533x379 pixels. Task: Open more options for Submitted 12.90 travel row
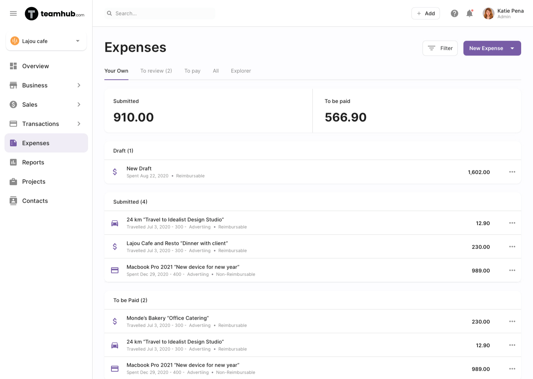512,223
